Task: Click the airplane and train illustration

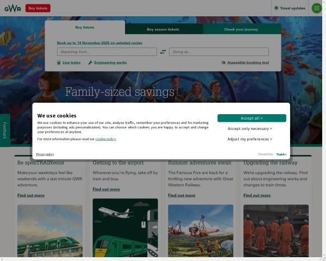Action: coord(125,228)
